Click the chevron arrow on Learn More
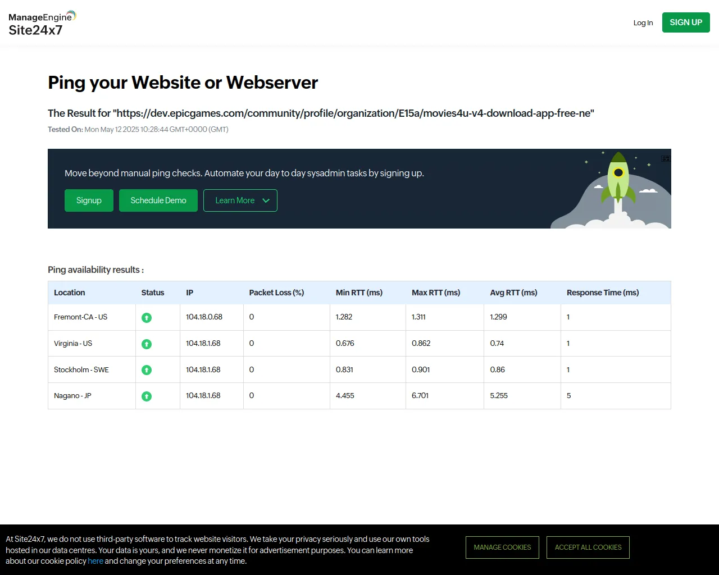 266,200
